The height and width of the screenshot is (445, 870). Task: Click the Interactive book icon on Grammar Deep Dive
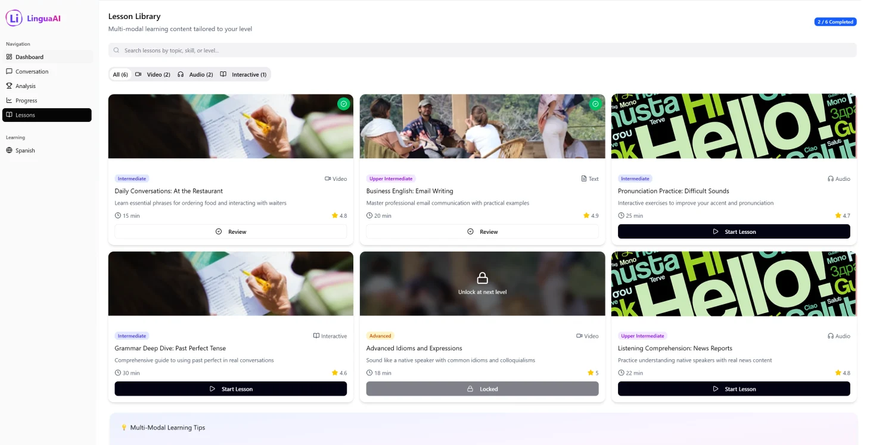point(315,336)
